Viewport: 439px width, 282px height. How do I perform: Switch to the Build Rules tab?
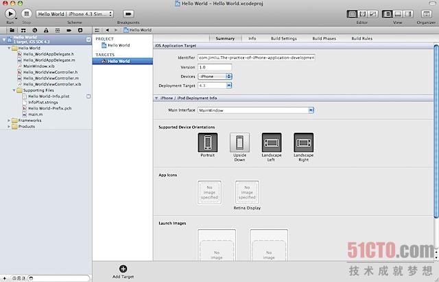click(x=361, y=38)
